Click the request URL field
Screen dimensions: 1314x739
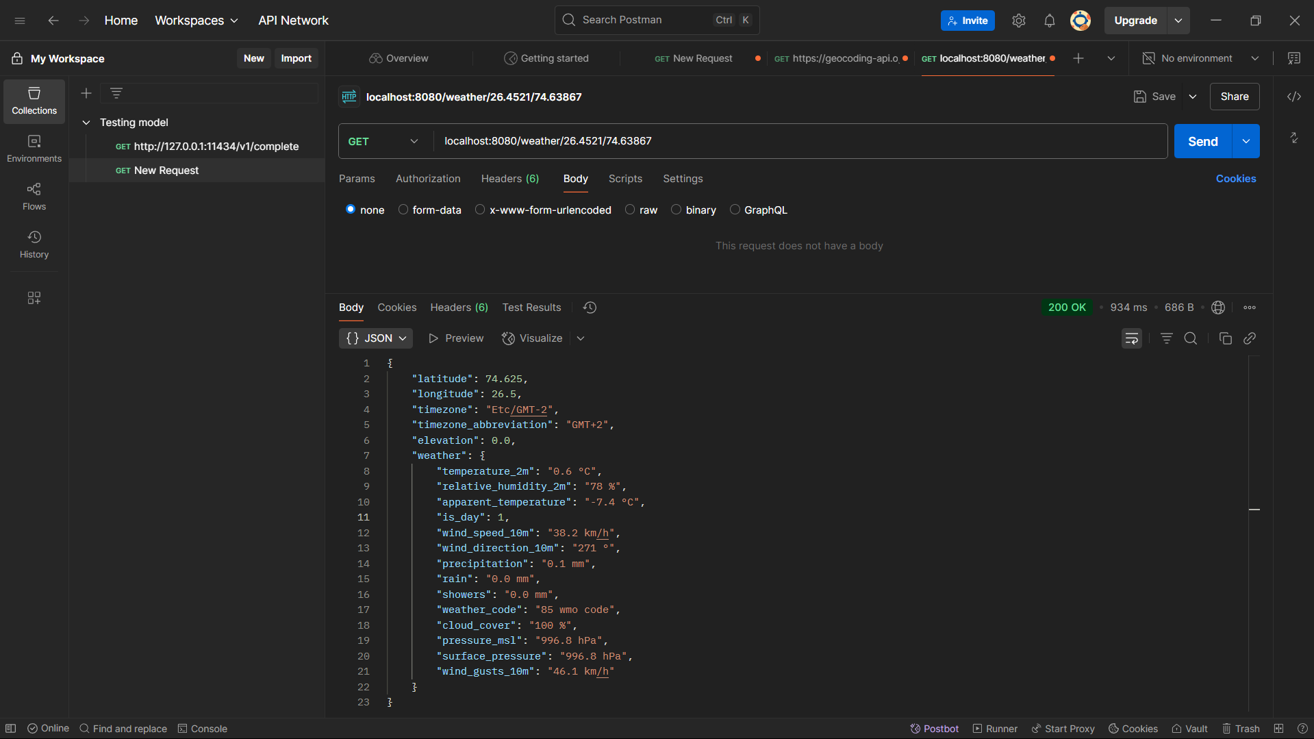pos(800,141)
